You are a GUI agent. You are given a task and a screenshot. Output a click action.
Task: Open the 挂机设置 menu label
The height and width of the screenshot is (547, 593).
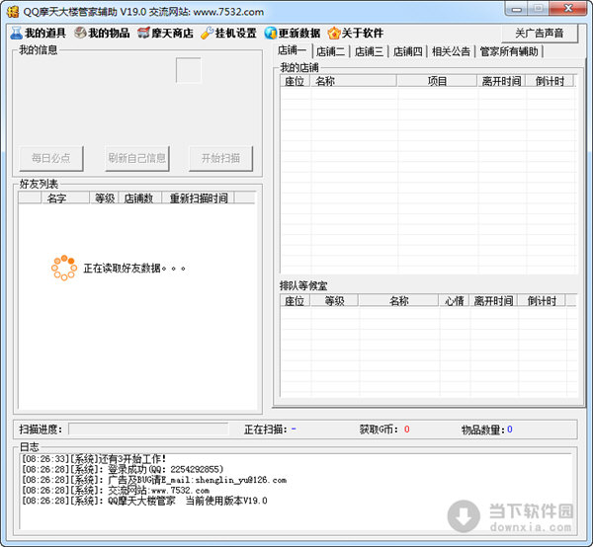coord(236,34)
